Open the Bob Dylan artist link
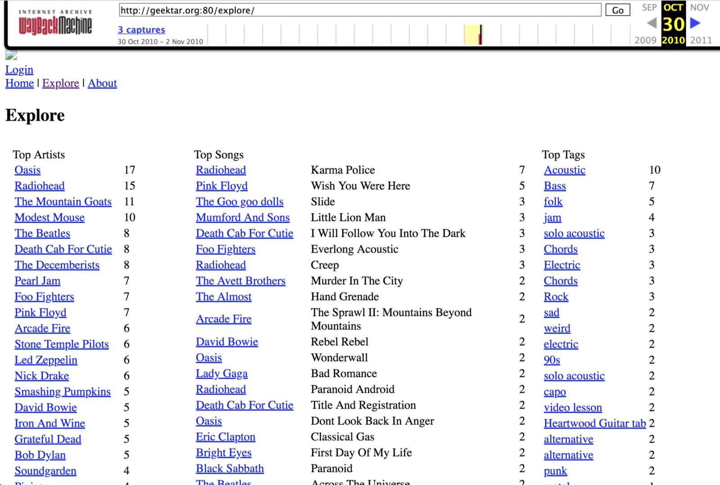Image resolution: width=720 pixels, height=485 pixels. 40,455
